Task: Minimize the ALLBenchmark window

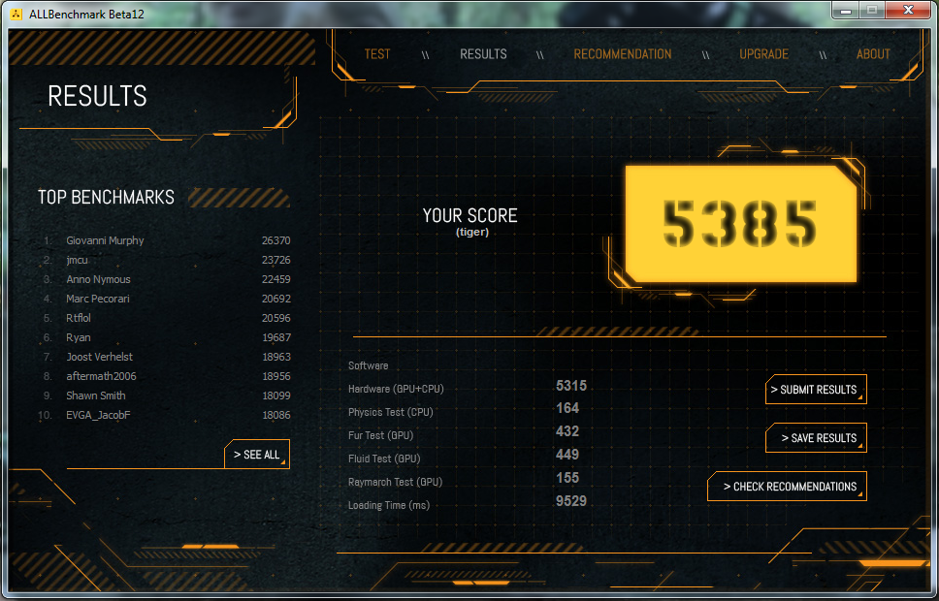Action: [846, 10]
